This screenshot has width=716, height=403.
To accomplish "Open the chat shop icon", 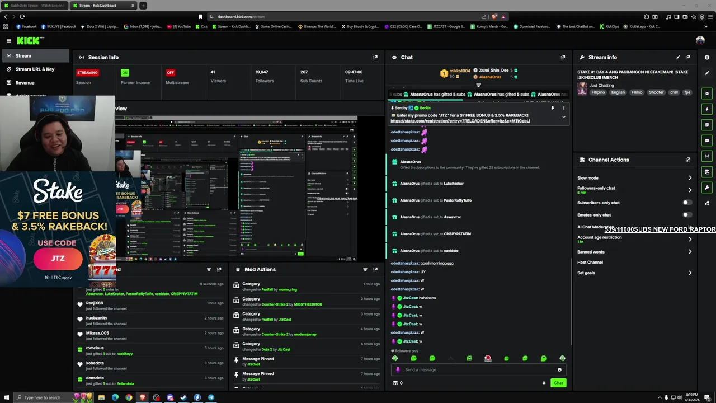I will pyautogui.click(x=395, y=383).
